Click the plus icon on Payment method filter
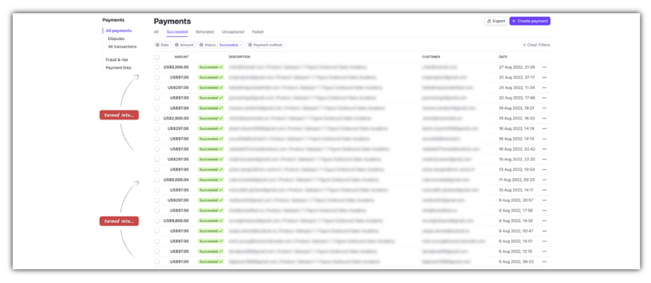This screenshot has width=651, height=283. click(250, 45)
